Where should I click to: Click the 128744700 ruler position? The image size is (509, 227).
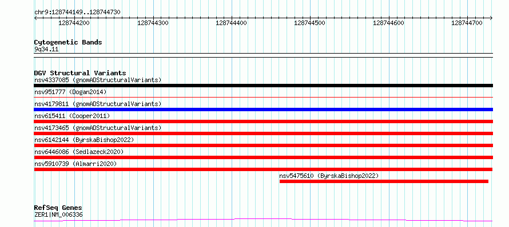click(x=467, y=23)
